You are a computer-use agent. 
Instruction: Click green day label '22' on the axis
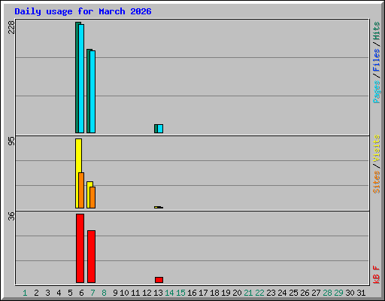pyautogui.click(x=259, y=293)
